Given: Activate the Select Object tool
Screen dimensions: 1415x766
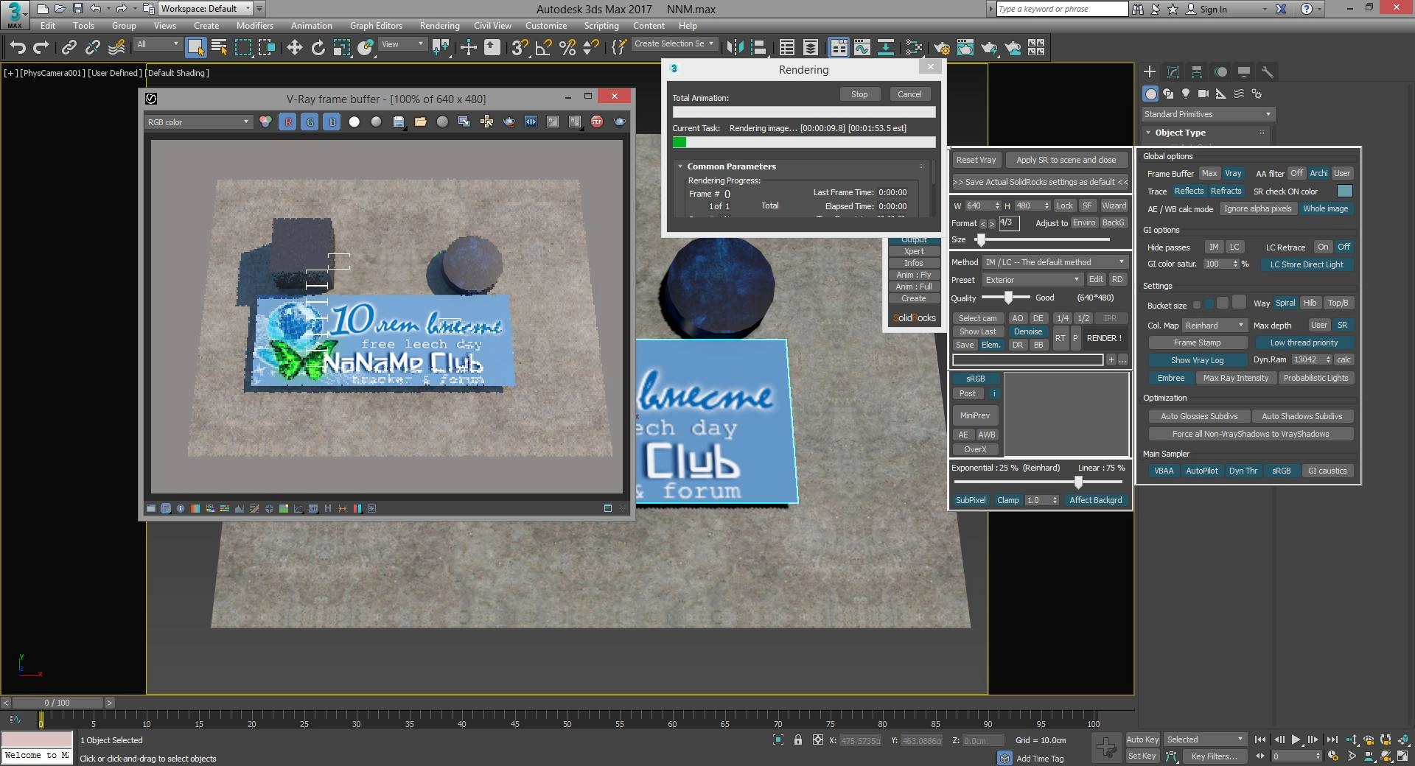Looking at the screenshot, I should tap(195, 48).
